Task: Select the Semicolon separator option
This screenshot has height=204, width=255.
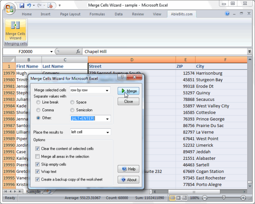Action: click(72, 110)
